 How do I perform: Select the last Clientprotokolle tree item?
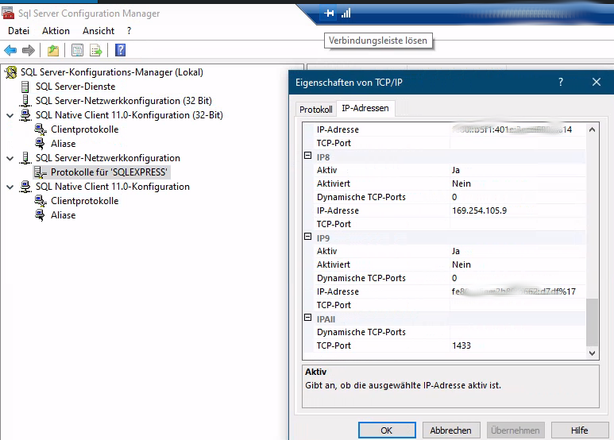pyautogui.click(x=84, y=201)
